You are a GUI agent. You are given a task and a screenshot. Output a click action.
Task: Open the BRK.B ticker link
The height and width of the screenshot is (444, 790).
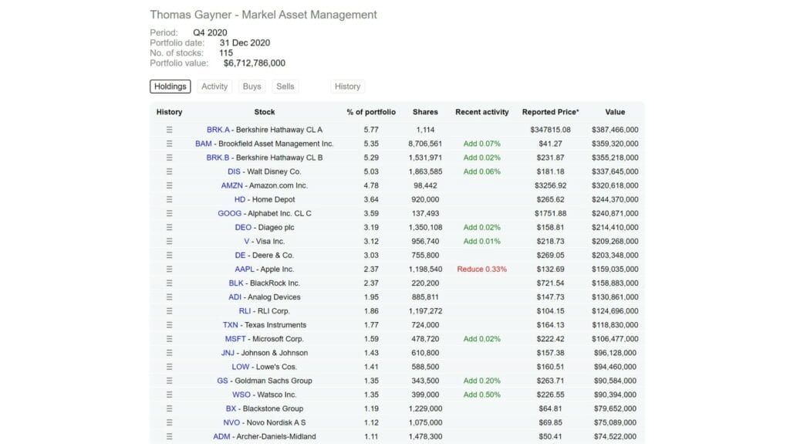tap(218, 158)
